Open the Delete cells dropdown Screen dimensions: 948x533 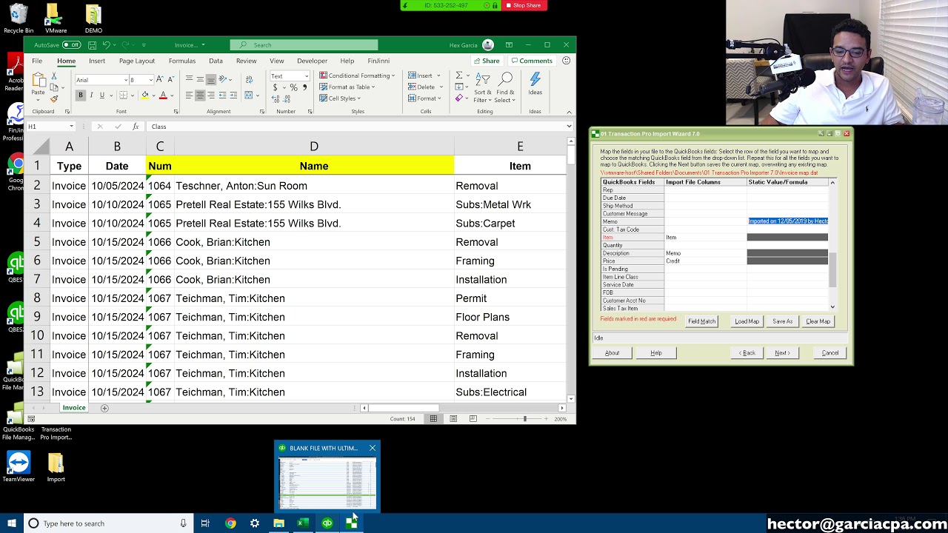[x=424, y=87]
